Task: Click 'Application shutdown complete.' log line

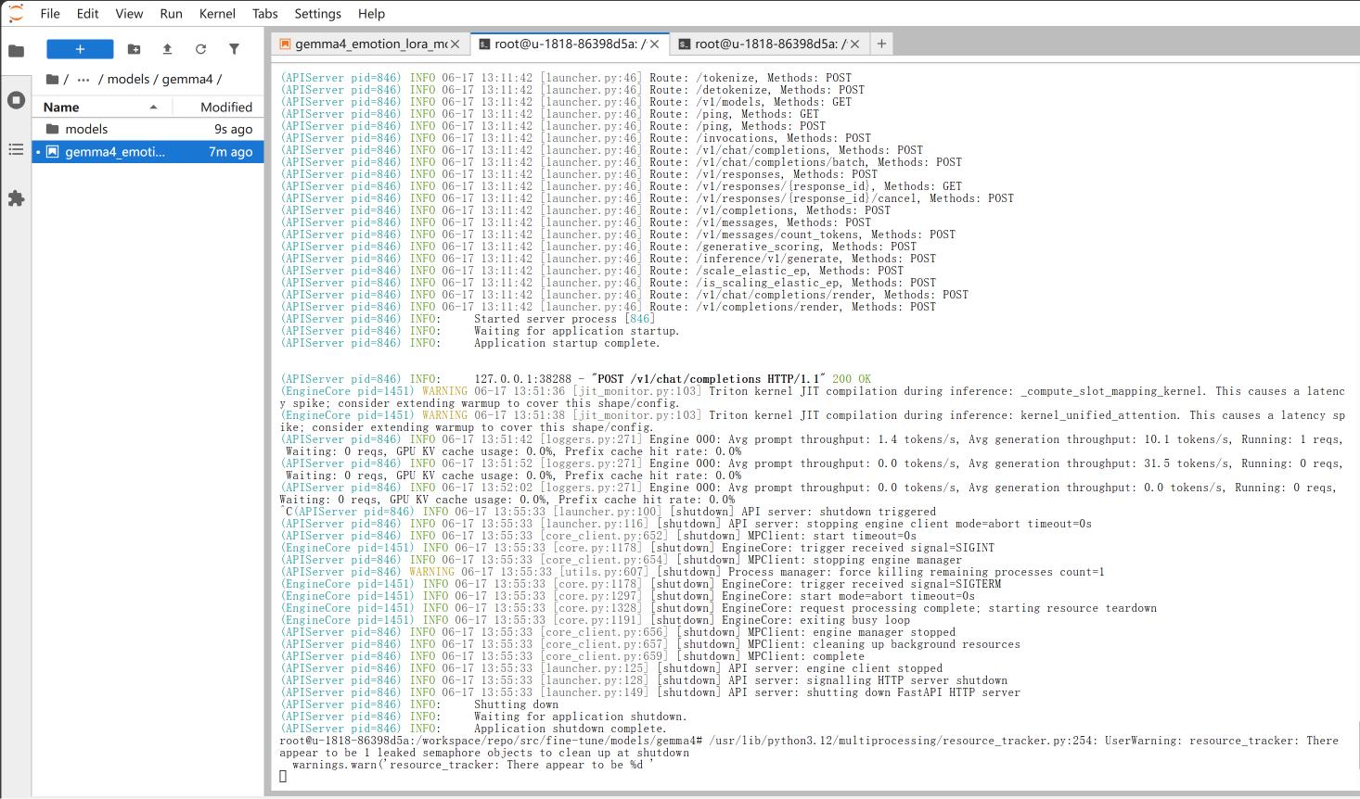Action: 570,729
